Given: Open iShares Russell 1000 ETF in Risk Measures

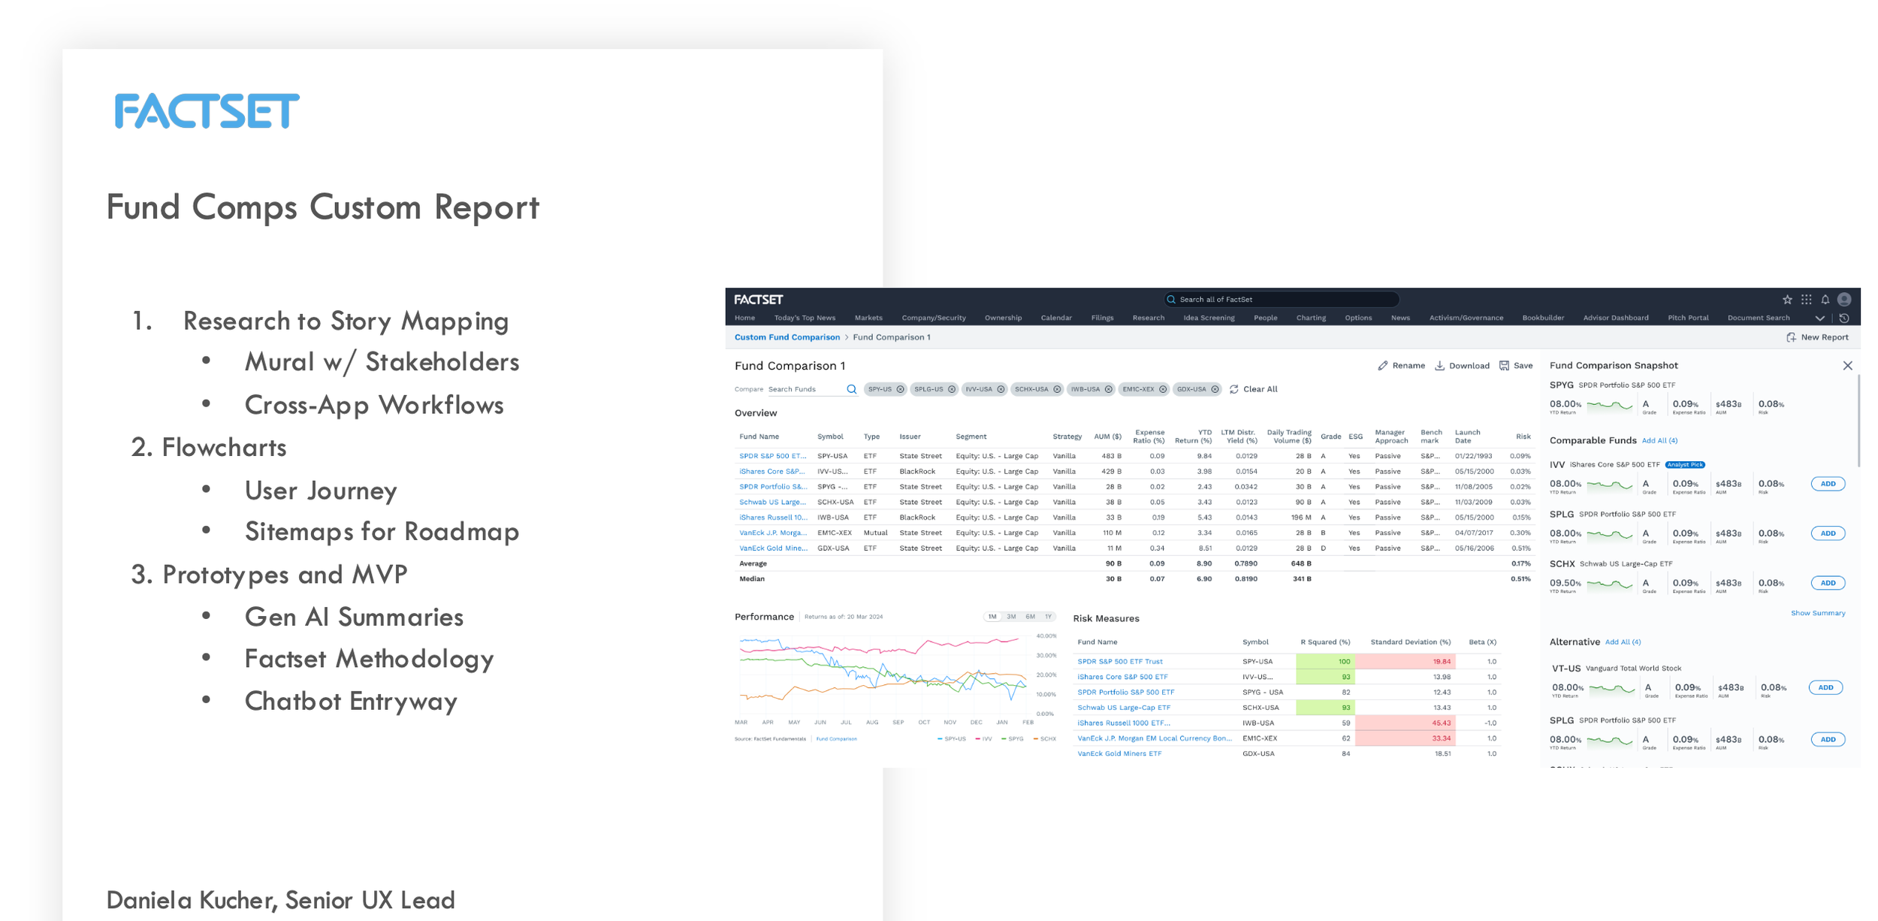Looking at the screenshot, I should pos(1123,723).
